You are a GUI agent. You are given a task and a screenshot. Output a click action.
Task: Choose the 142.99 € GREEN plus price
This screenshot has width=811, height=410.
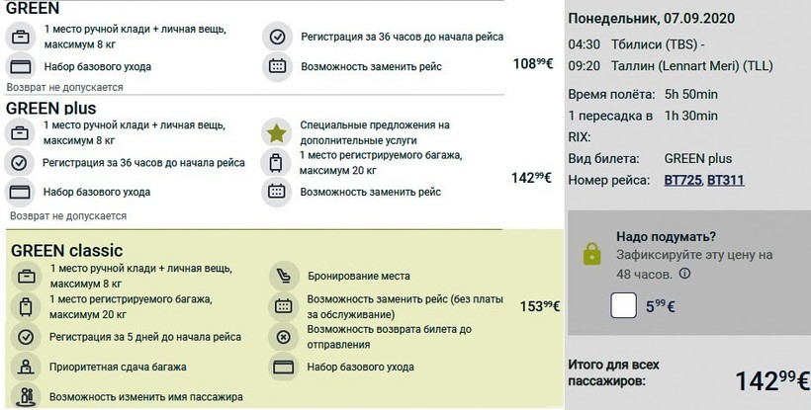tap(531, 178)
